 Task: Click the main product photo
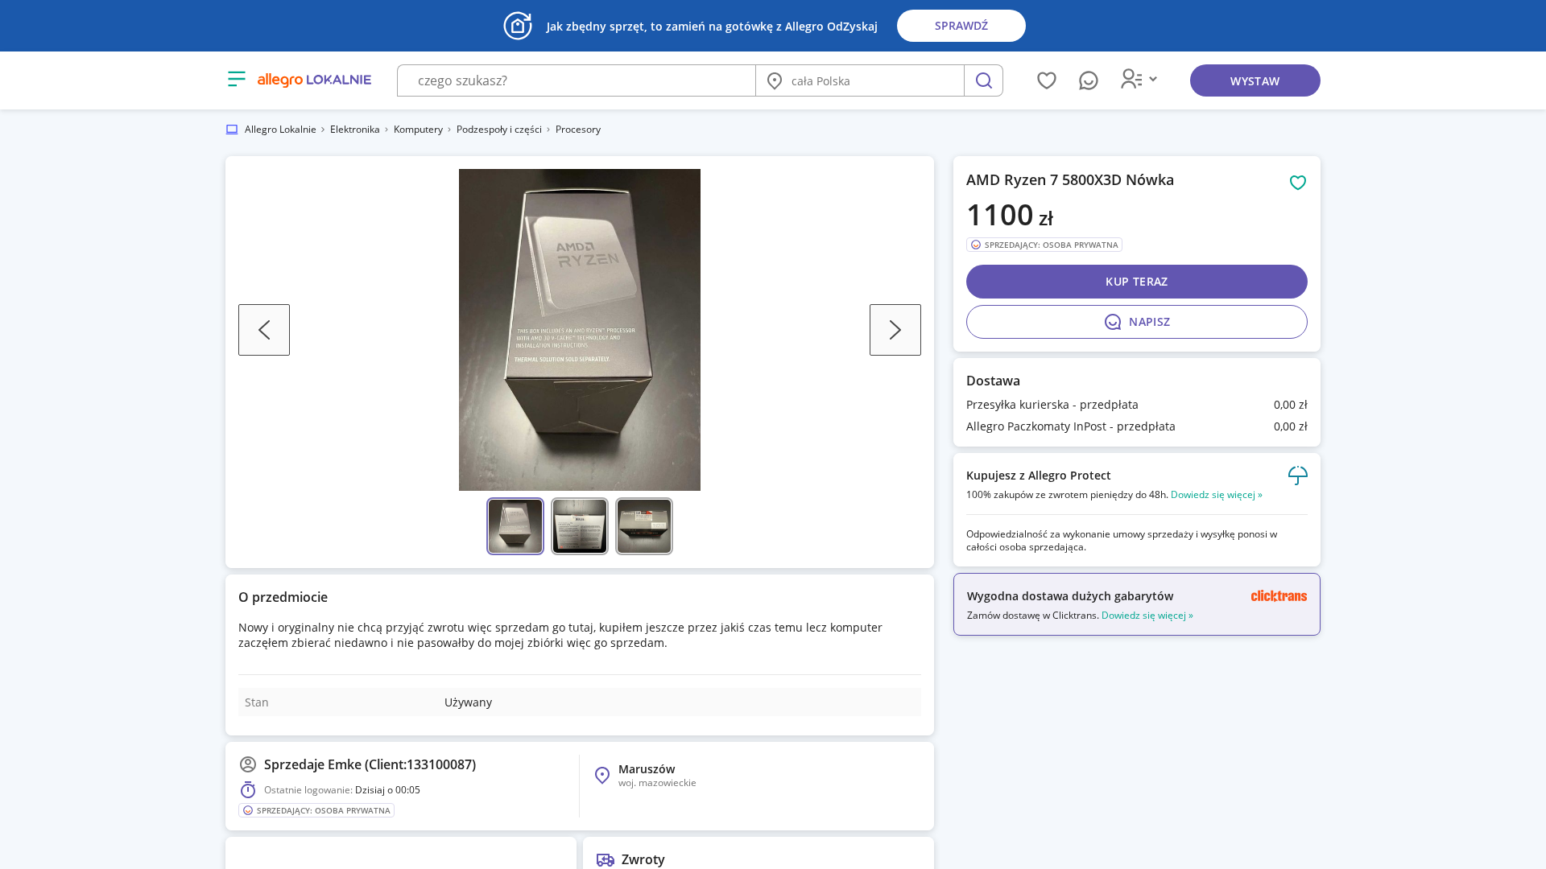click(x=580, y=330)
